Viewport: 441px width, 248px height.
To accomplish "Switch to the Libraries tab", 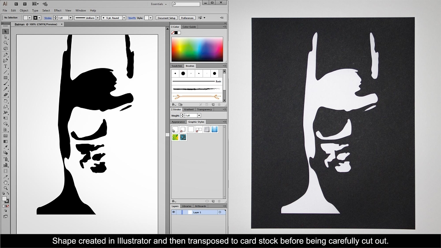I will point(187,206).
